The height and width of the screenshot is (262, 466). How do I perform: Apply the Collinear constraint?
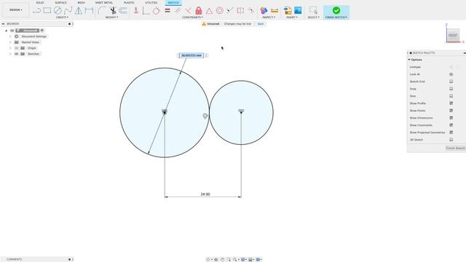tap(230, 11)
